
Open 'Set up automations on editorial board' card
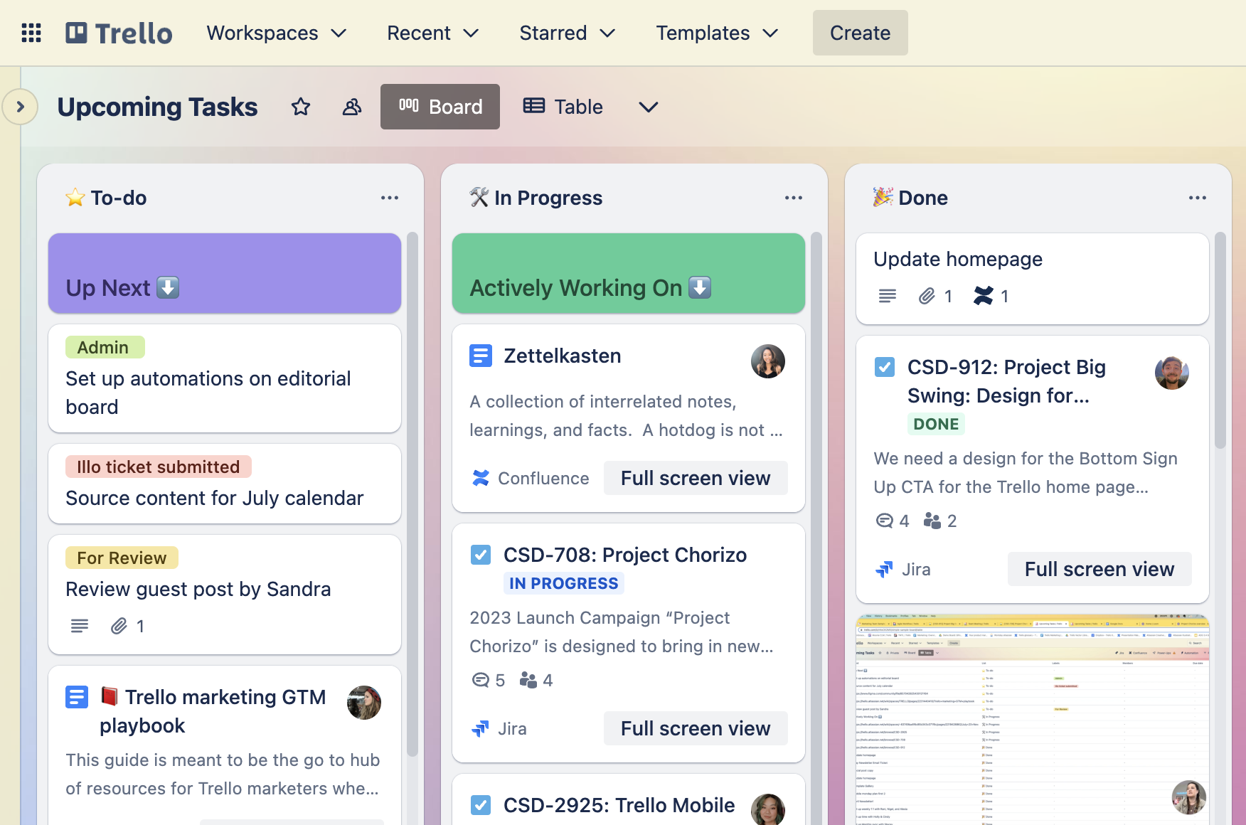225,378
